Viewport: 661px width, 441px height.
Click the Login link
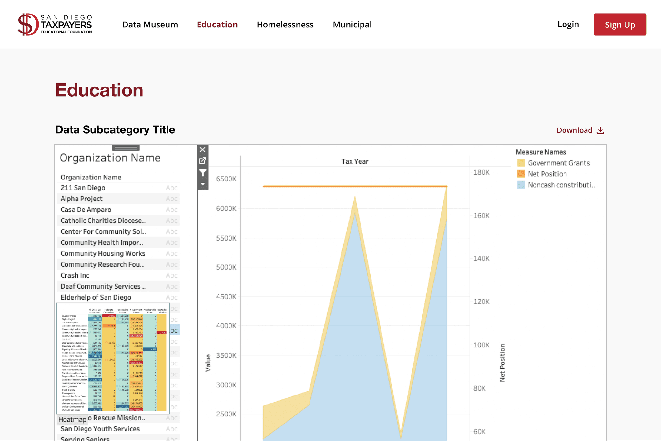(x=568, y=24)
